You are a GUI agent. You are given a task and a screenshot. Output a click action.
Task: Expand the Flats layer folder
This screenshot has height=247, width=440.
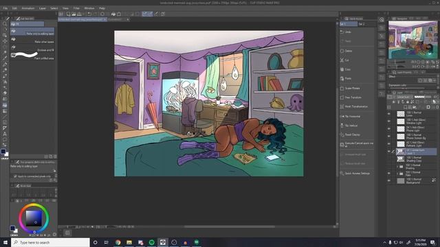click(x=397, y=174)
